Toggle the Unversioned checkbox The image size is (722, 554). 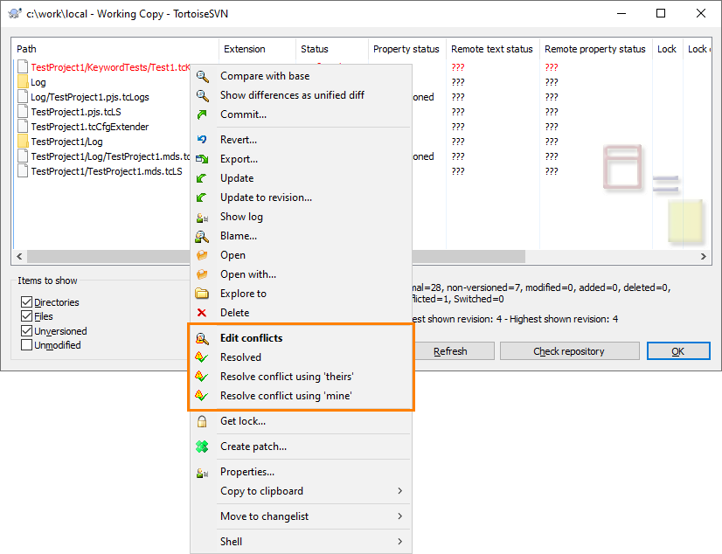[28, 330]
